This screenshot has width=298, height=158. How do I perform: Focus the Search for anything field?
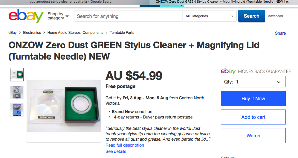click(128, 16)
